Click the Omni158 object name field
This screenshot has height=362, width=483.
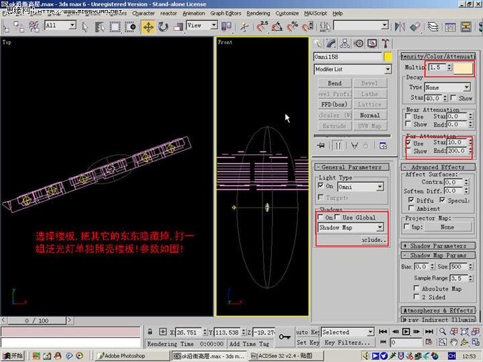tap(347, 57)
